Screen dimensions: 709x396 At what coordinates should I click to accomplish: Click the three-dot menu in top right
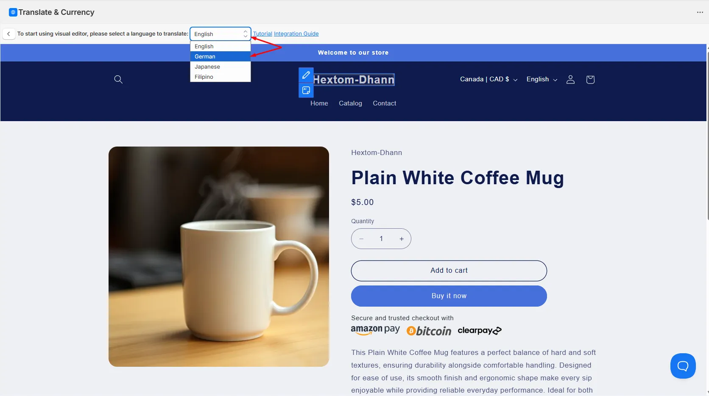[x=700, y=12]
